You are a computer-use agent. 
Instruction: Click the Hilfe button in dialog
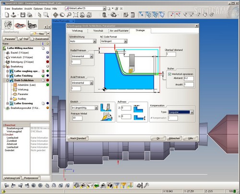pos(191,138)
